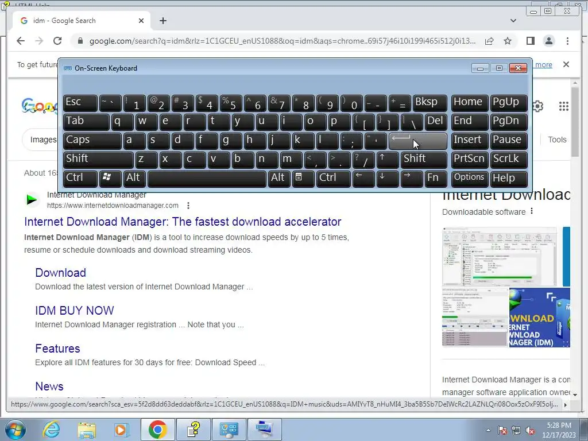588x441 pixels.
Task: Open Windows Explorer folder from taskbar
Action: 87,430
